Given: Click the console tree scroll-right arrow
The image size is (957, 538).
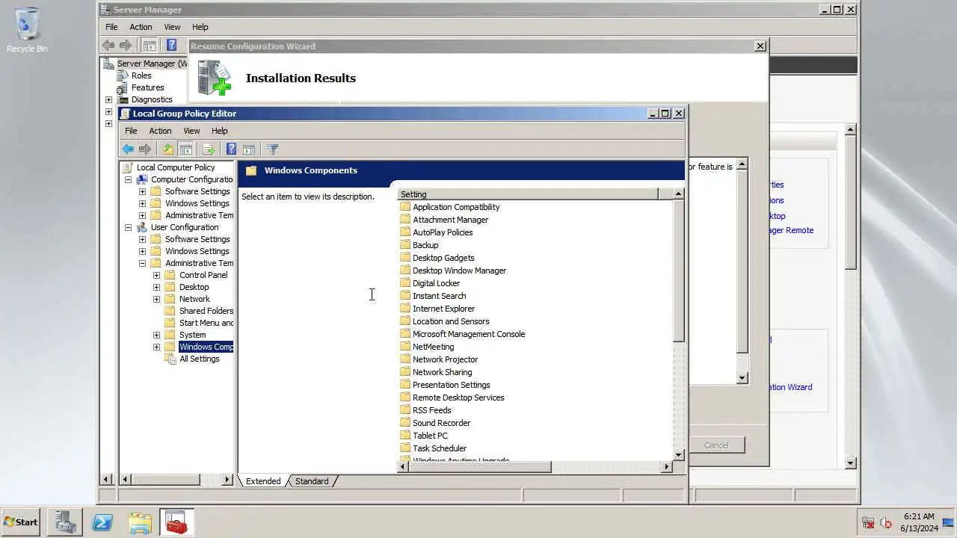Looking at the screenshot, I should 227,480.
